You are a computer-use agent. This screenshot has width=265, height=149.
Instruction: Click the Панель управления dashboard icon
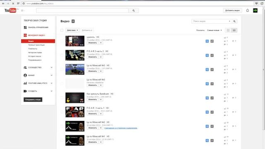25,27
